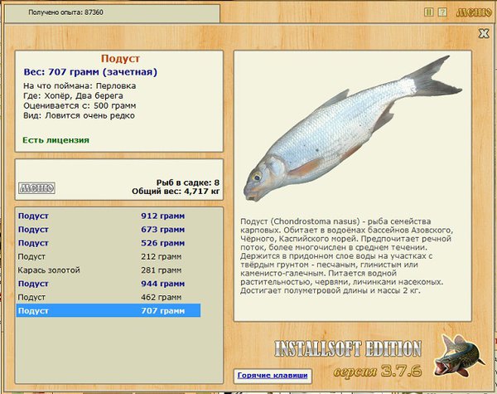
Task: Click the Вид: Ловится очень редко line
Action: click(79, 115)
